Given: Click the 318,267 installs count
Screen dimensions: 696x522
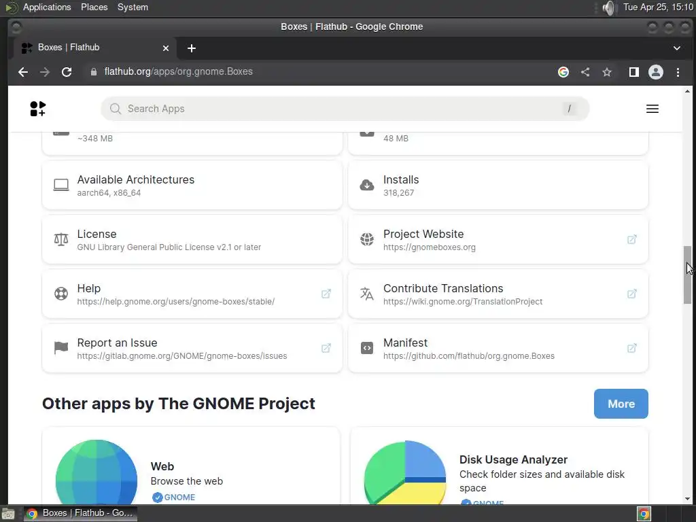Looking at the screenshot, I should (398, 193).
